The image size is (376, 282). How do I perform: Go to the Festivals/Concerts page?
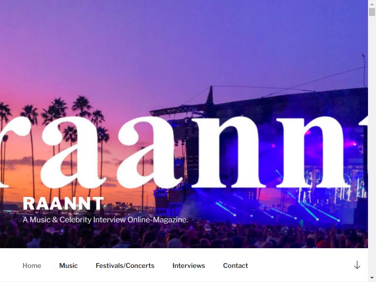pyautogui.click(x=125, y=266)
